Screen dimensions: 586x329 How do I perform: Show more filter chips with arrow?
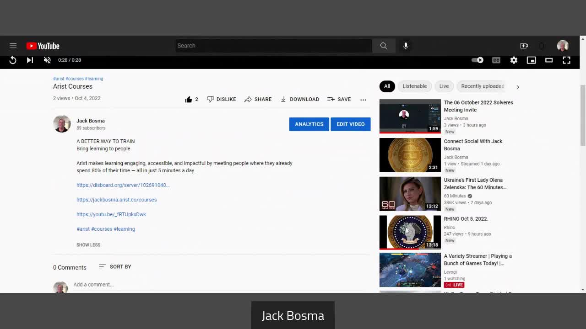coord(518,86)
